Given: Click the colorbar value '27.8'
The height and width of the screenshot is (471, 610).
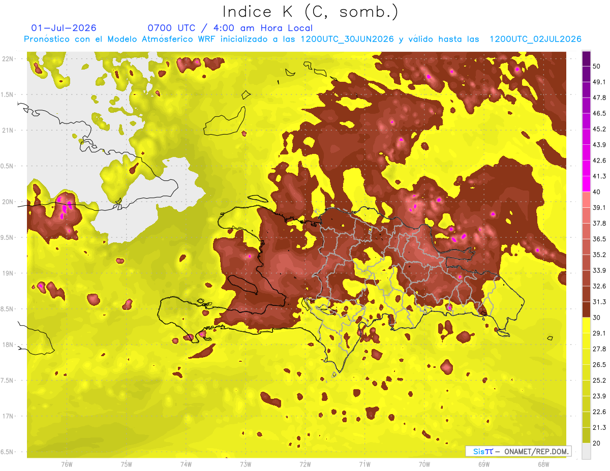Looking at the screenshot, I should [599, 349].
